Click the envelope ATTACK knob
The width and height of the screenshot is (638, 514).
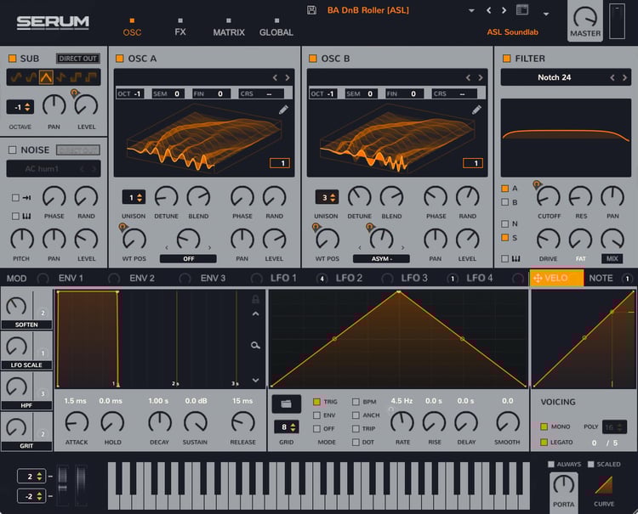point(77,422)
